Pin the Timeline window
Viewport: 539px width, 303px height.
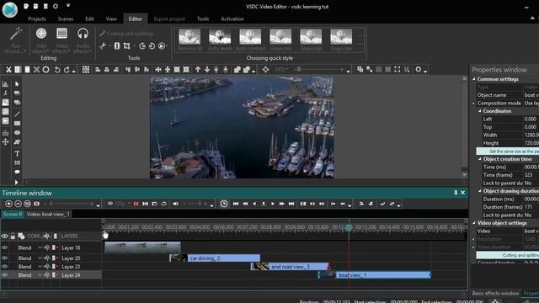point(456,193)
